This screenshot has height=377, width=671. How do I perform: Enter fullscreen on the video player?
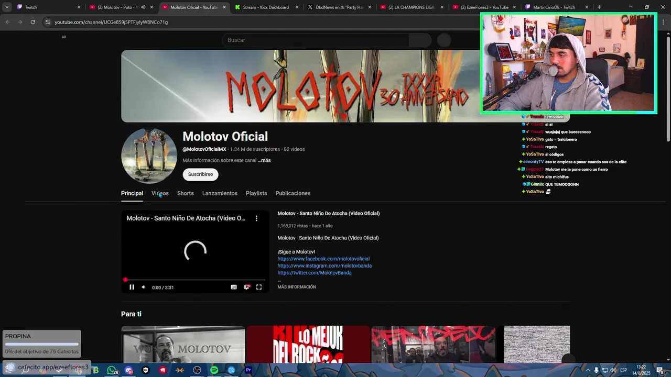point(259,287)
